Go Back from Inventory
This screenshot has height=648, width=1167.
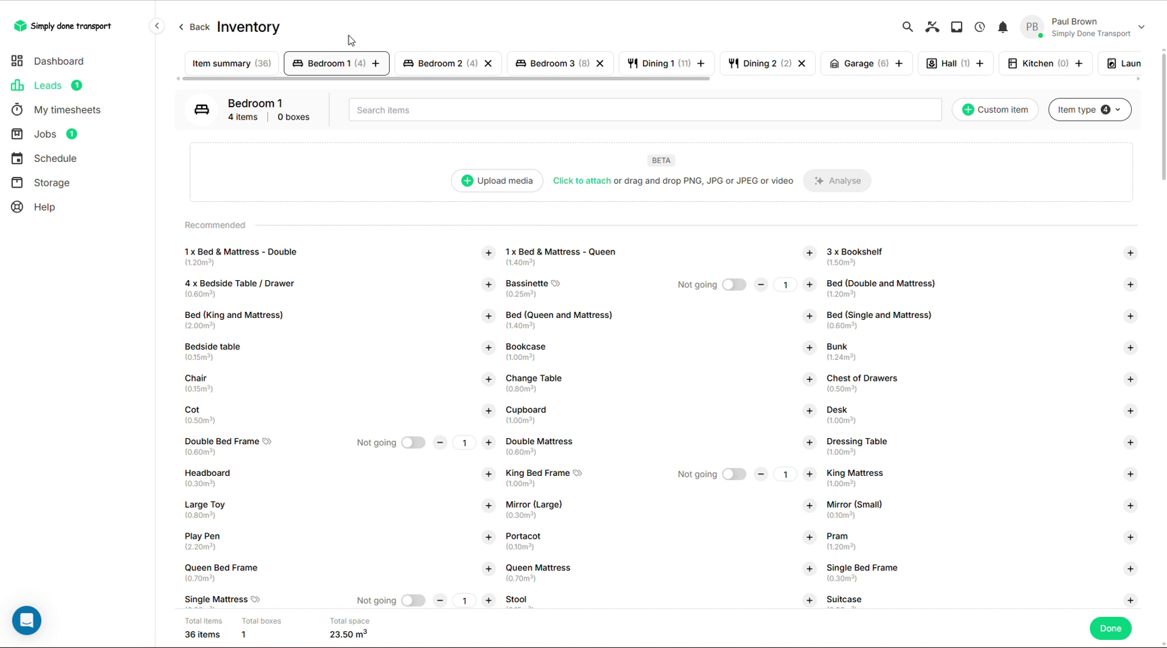[193, 27]
